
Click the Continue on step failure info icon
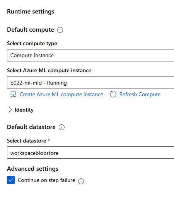pyautogui.click(x=81, y=181)
